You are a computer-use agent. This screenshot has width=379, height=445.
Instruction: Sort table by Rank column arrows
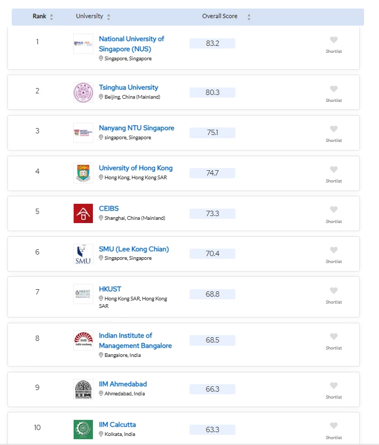51,17
